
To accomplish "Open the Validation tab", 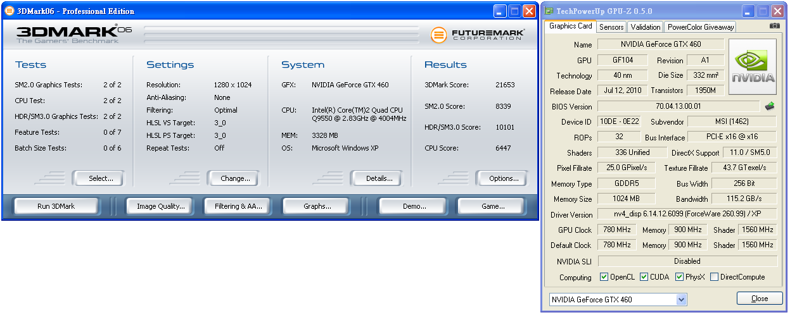I will 646,27.
